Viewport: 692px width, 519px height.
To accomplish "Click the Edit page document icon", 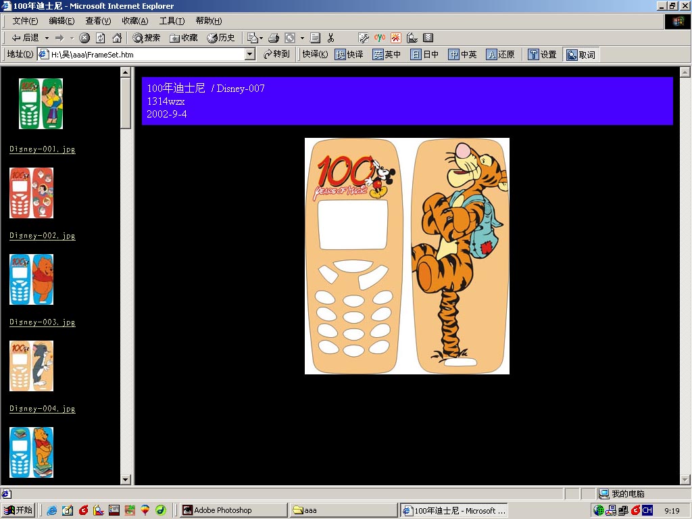I will 315,38.
